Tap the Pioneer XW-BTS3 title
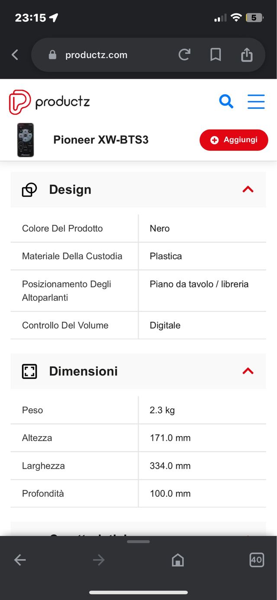The image size is (277, 600). (101, 140)
